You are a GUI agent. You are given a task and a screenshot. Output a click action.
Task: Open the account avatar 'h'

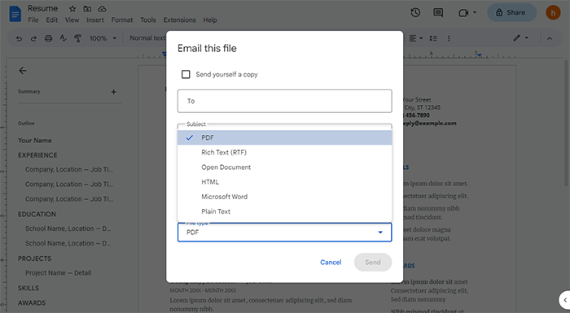click(x=553, y=13)
